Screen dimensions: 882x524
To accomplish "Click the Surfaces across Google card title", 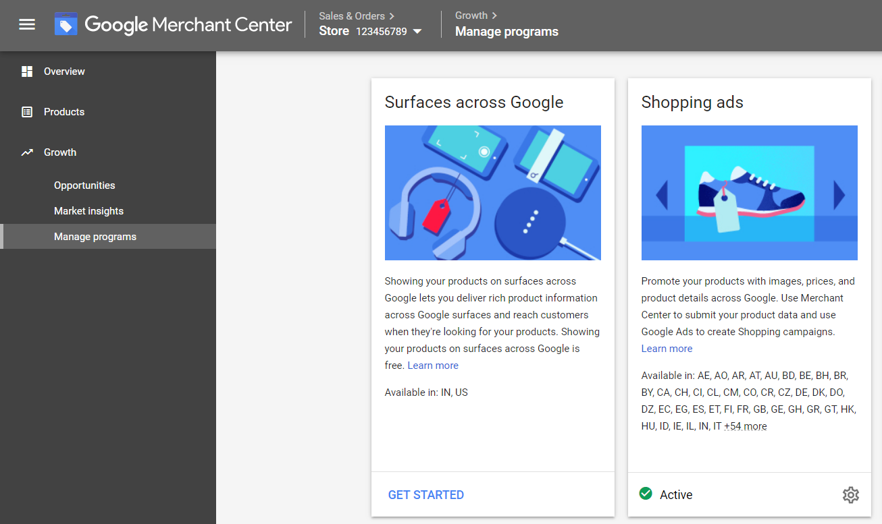I will 474,103.
